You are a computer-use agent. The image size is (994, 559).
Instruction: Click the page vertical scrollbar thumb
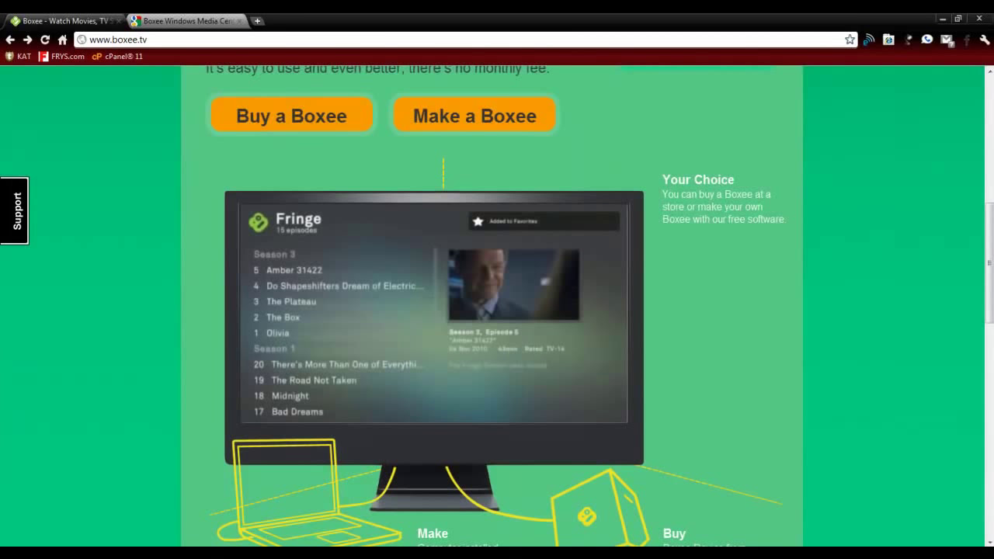(x=989, y=264)
